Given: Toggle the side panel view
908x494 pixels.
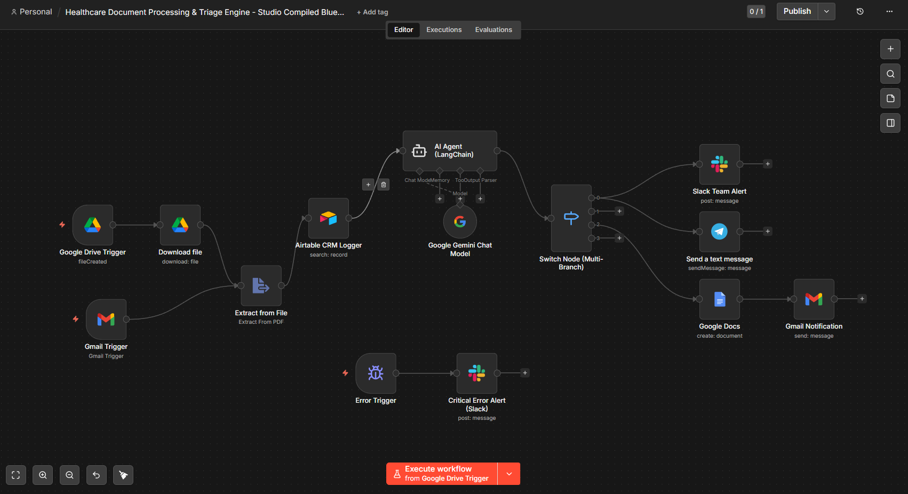Looking at the screenshot, I should (890, 123).
